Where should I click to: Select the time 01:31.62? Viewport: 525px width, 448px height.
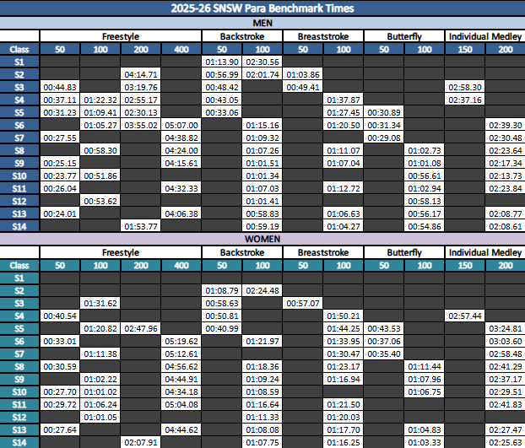pyautogui.click(x=100, y=303)
